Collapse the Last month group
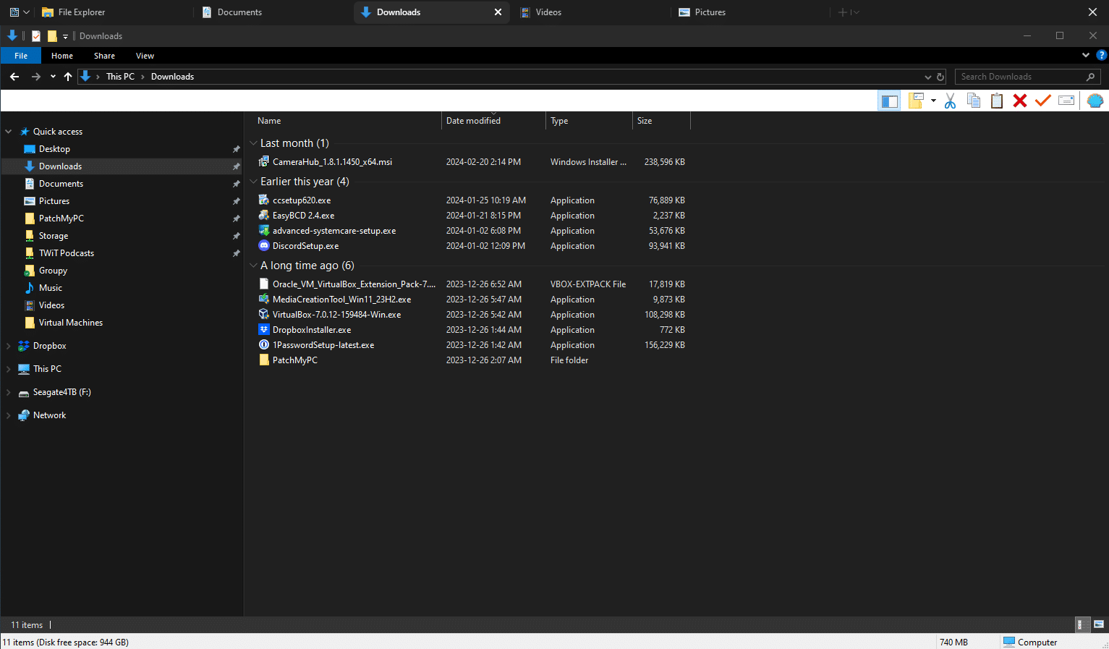The height and width of the screenshot is (649, 1109). 253,143
